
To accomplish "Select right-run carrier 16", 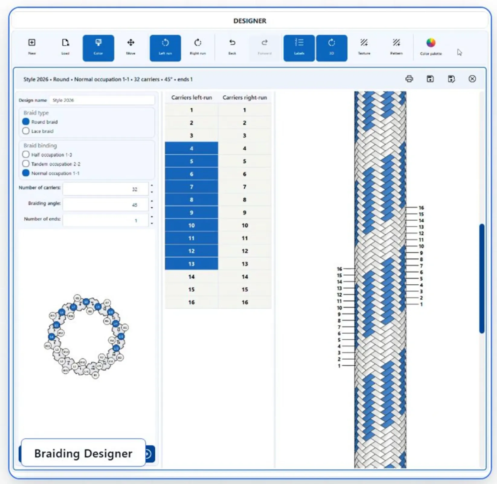I will 245,302.
